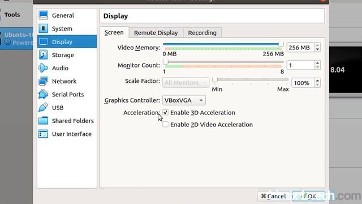Select the Ubuntu VM in manager list
Viewport: 362px width, 204px height.
point(16,39)
